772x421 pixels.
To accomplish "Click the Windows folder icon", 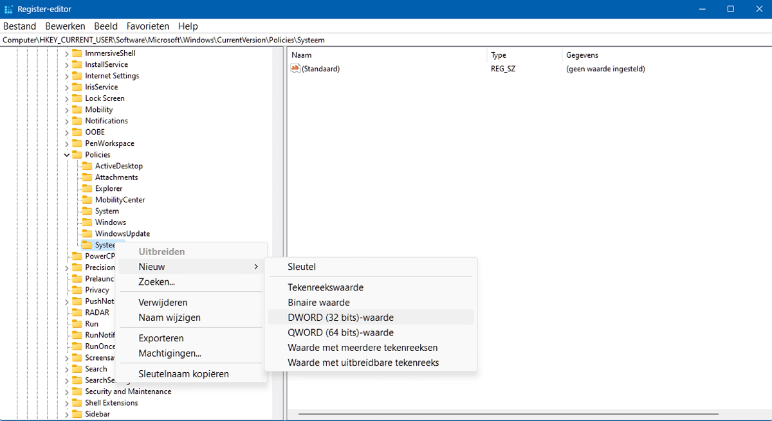I will point(87,222).
